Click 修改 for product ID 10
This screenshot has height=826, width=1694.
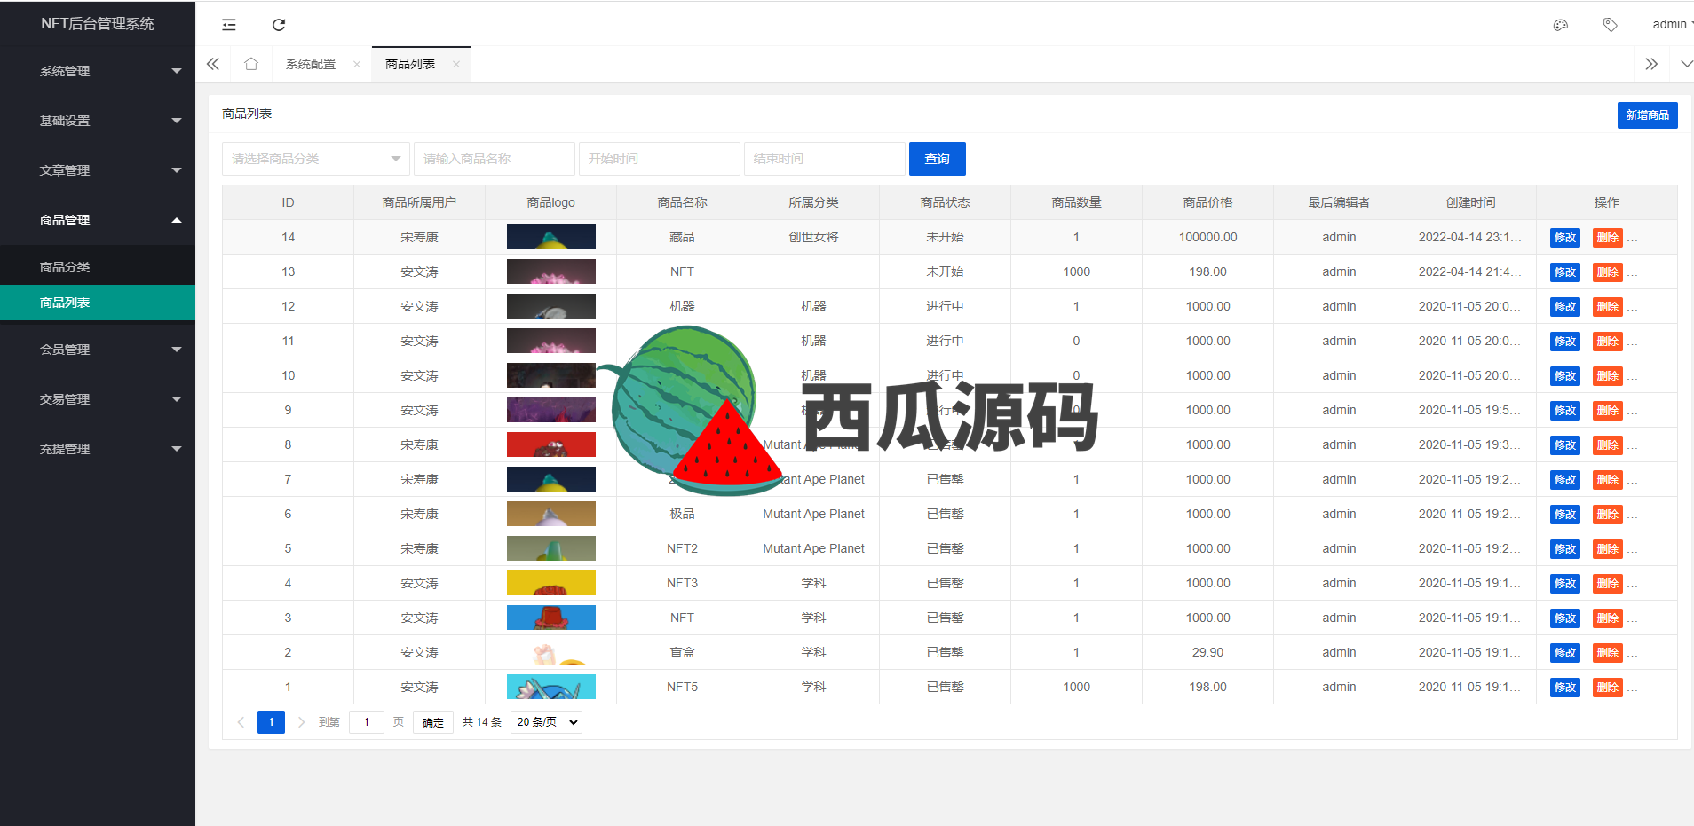1565,376
